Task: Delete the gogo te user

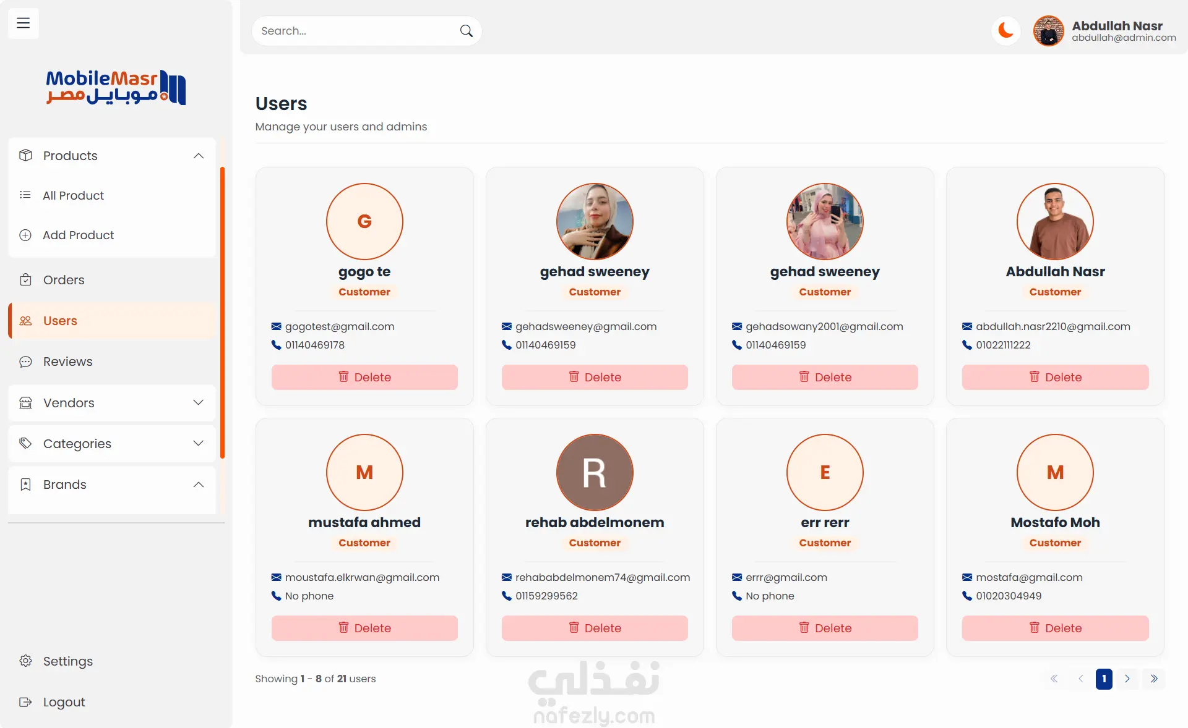Action: click(x=364, y=377)
